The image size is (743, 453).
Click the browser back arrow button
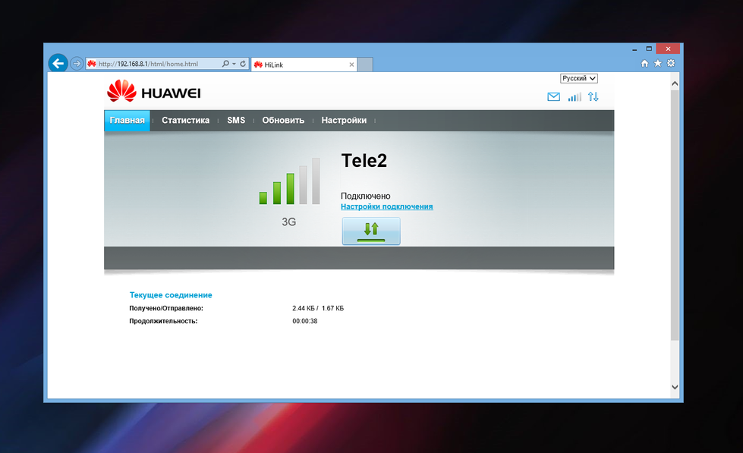tap(58, 63)
